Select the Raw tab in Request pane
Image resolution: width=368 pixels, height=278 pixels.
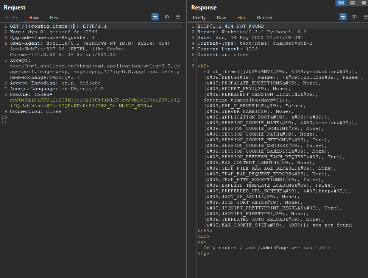pos(34,17)
